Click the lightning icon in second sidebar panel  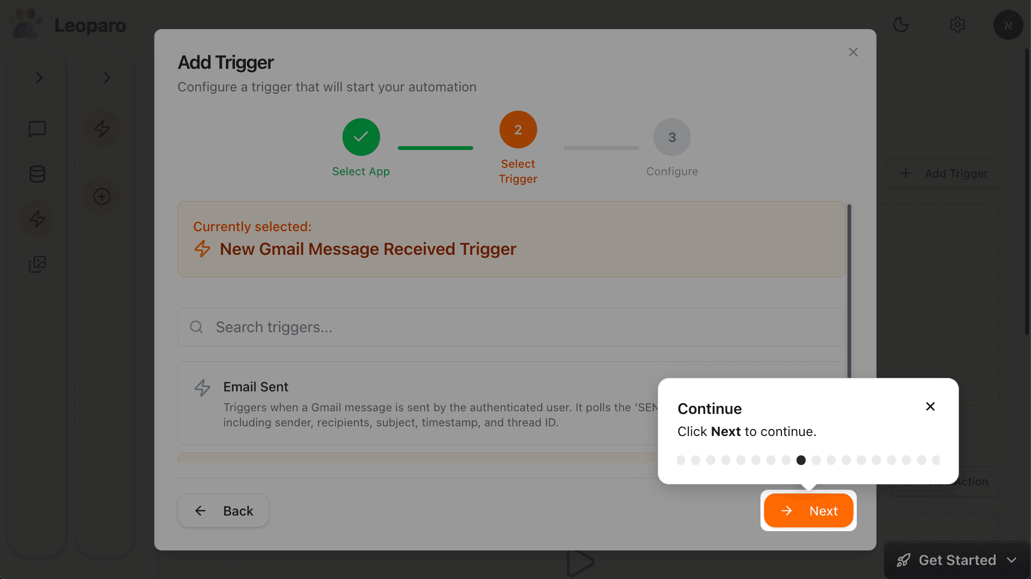point(102,128)
